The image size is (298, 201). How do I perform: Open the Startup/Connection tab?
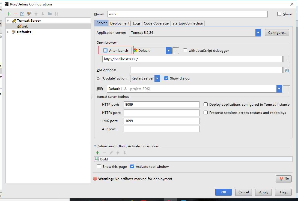[x=187, y=23]
